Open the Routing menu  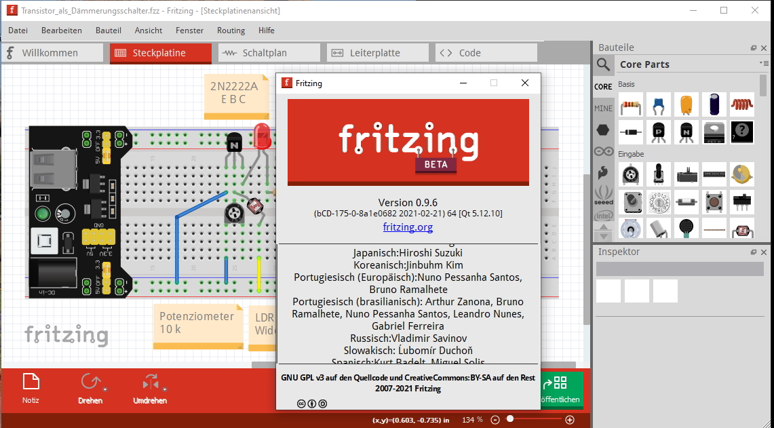pos(231,30)
